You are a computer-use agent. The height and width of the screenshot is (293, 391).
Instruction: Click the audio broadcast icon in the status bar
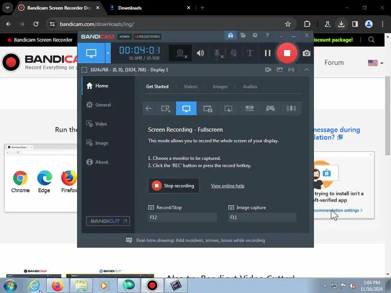click(x=291, y=70)
